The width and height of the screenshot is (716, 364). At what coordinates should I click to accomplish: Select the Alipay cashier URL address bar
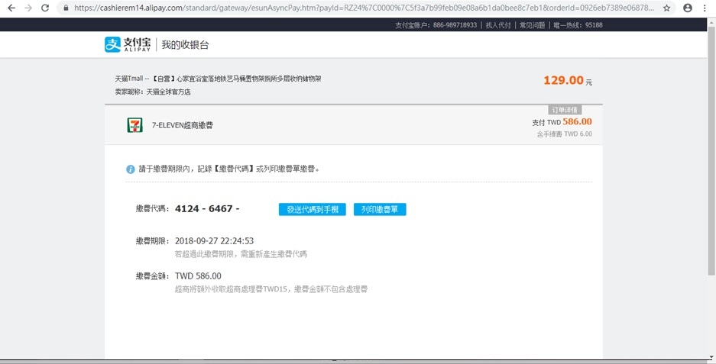pyautogui.click(x=363, y=8)
